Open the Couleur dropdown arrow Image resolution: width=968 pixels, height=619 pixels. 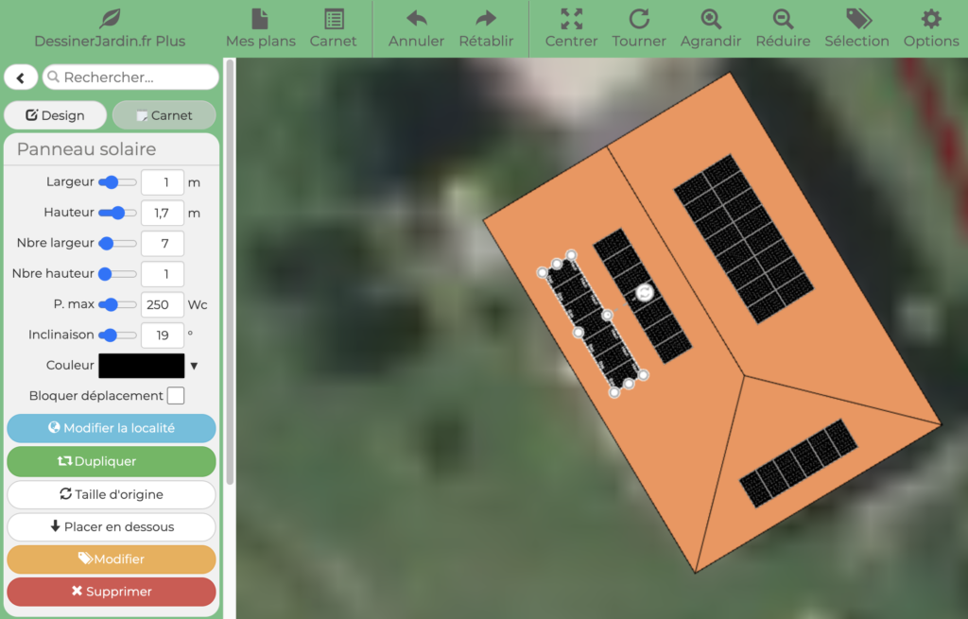(x=194, y=366)
